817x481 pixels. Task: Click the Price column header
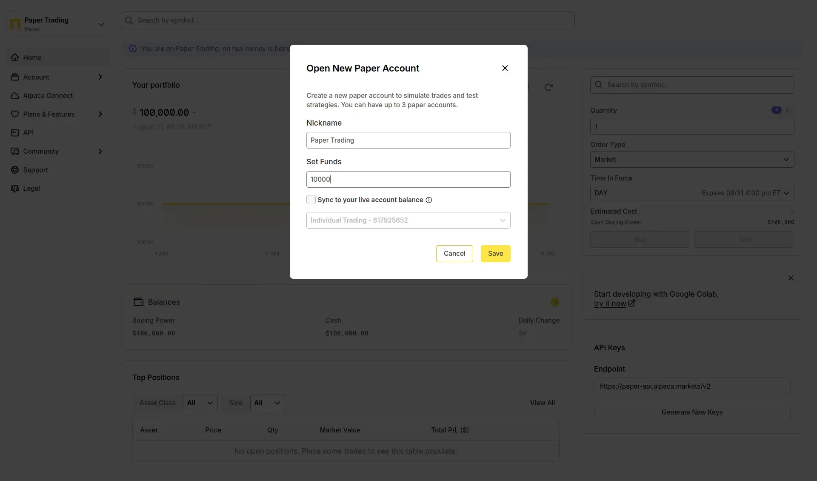click(x=213, y=430)
